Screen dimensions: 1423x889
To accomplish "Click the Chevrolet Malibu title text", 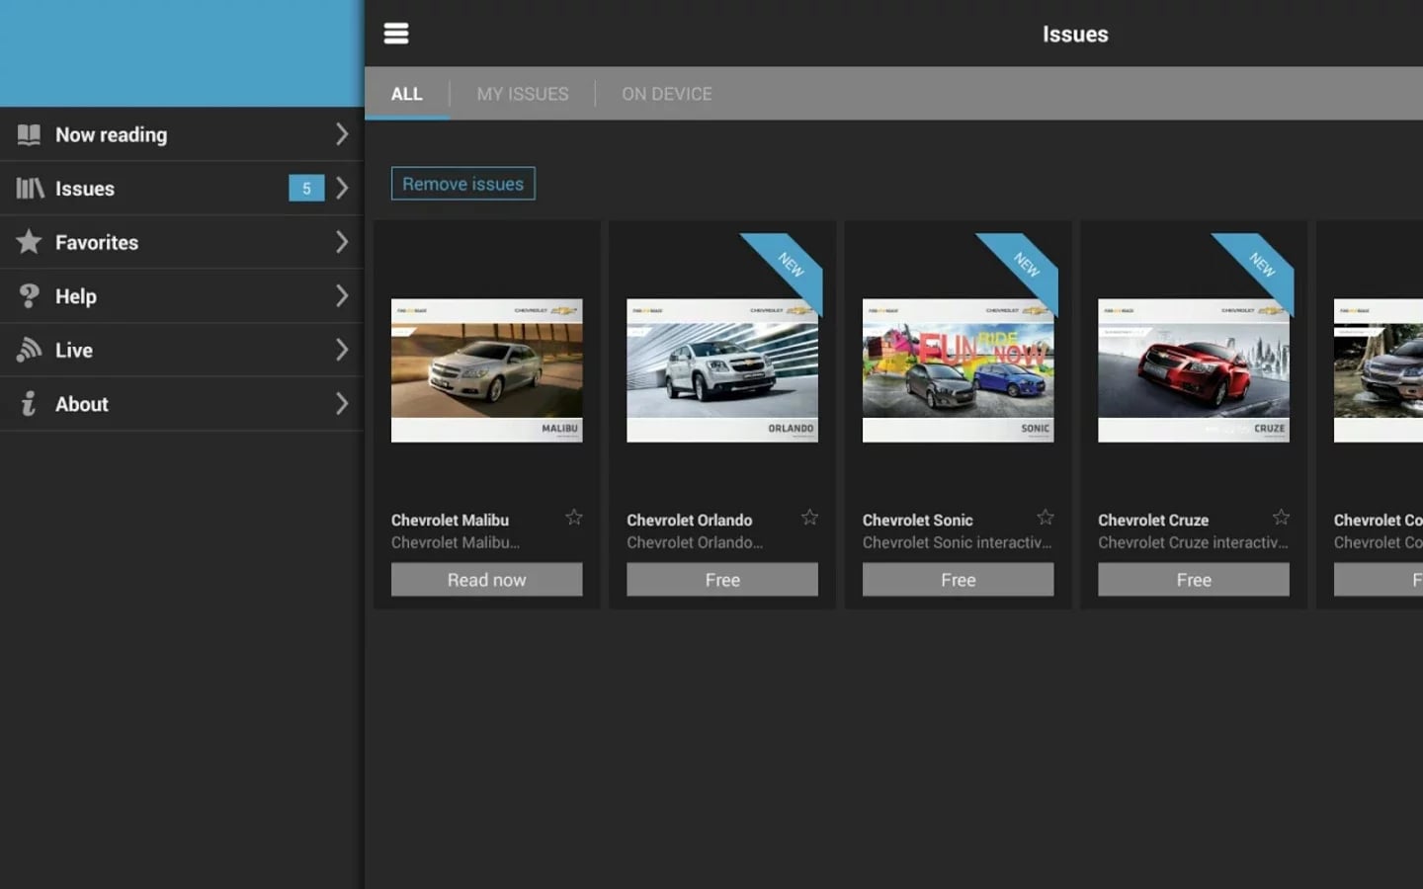I will coord(450,520).
